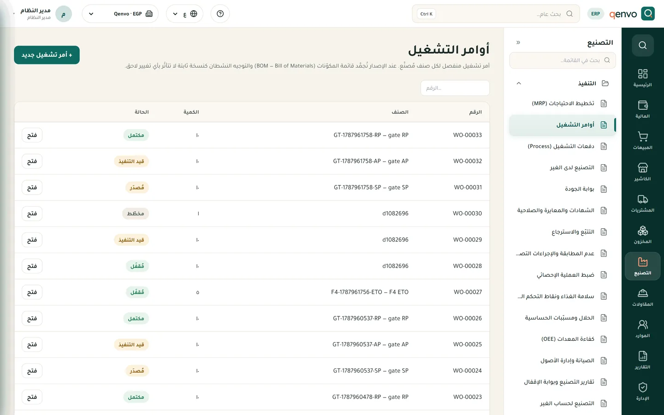
Task: Open الصيانة وإدارة الأصول menu item
Action: pos(563,361)
